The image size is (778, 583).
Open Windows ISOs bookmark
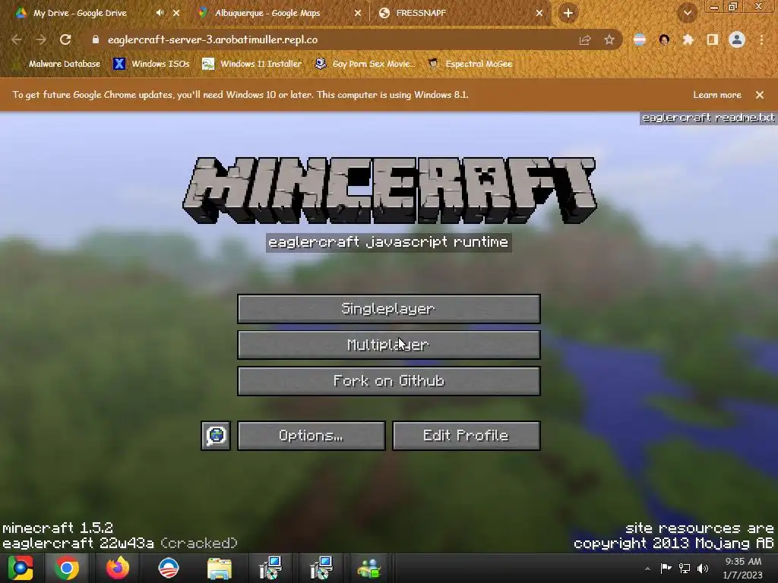[x=152, y=64]
